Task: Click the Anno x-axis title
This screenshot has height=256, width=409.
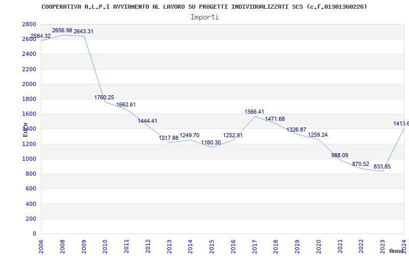Action: point(397,251)
